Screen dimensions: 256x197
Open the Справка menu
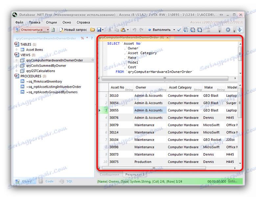click(x=83, y=22)
